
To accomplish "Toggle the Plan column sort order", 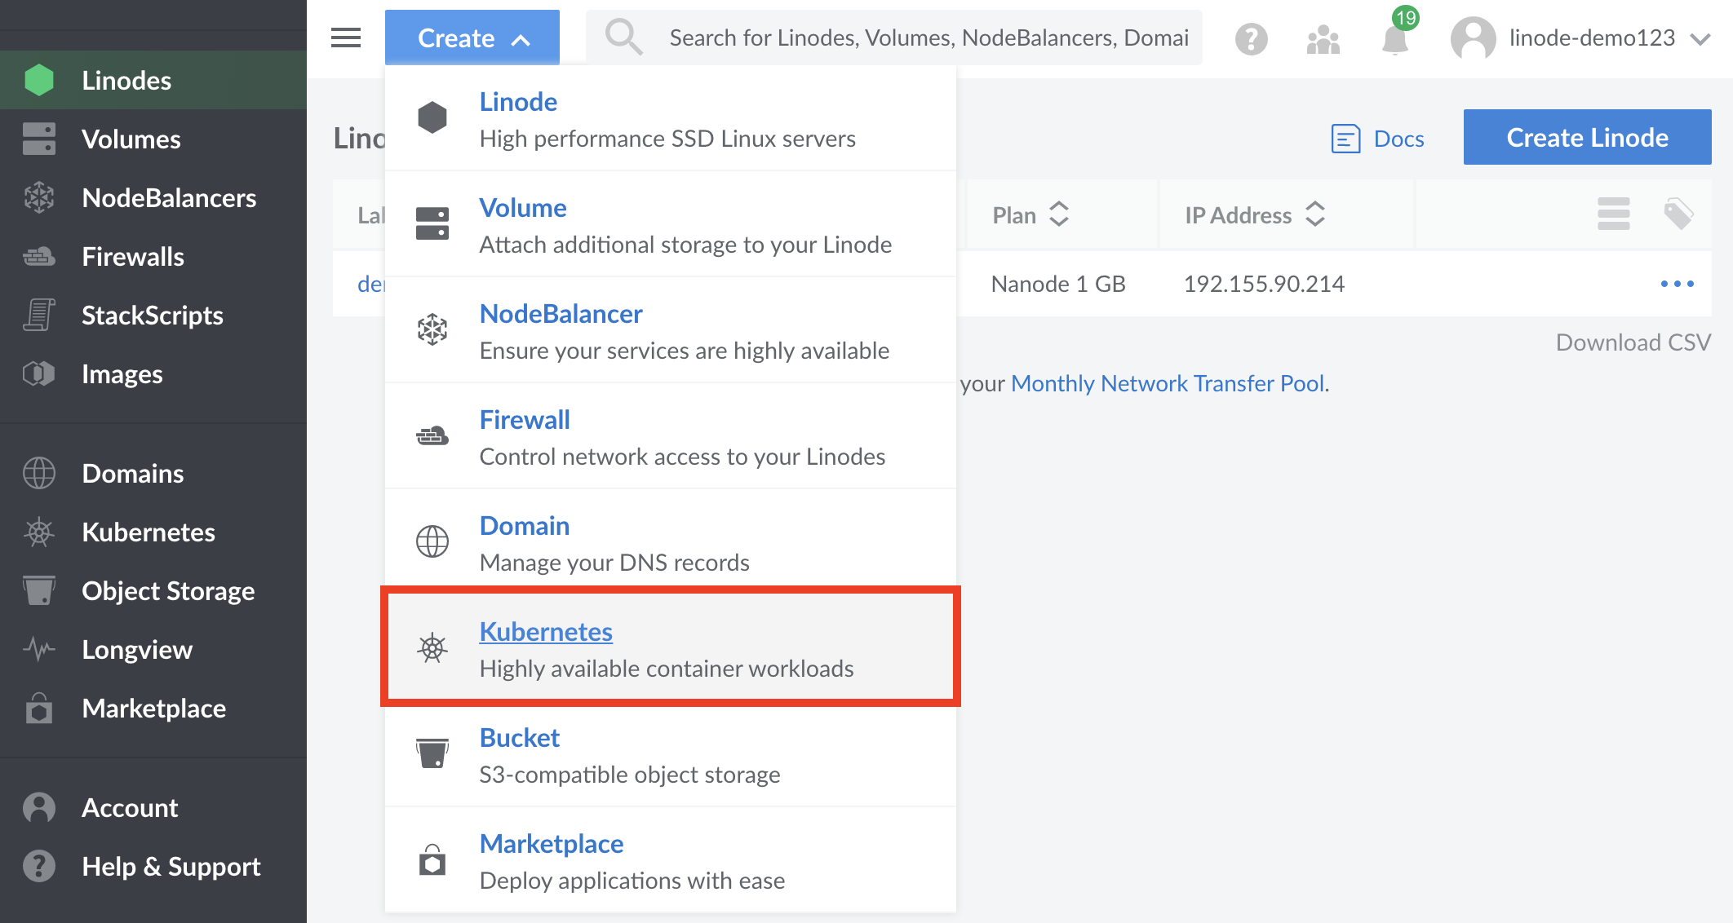I will click(x=1060, y=214).
